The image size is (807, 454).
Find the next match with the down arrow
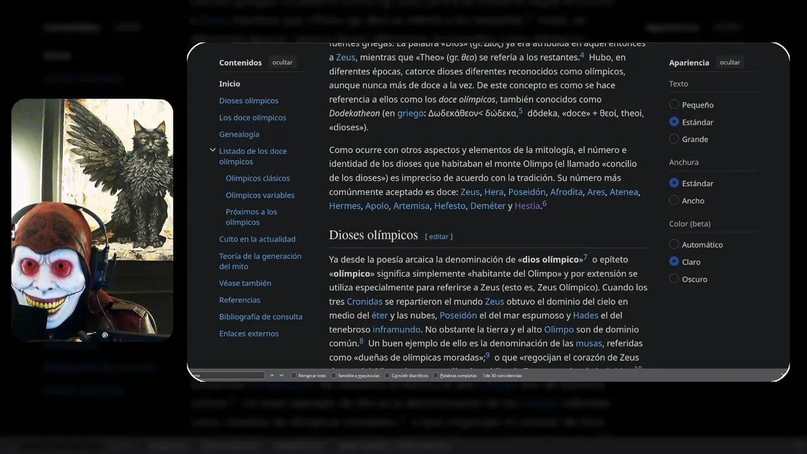click(x=282, y=375)
